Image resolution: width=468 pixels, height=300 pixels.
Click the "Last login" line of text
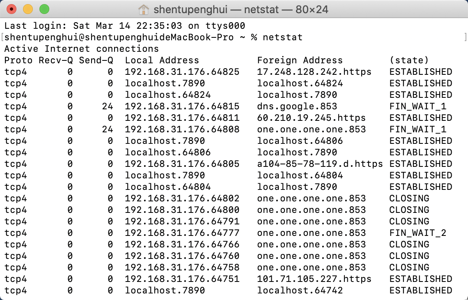click(x=125, y=26)
